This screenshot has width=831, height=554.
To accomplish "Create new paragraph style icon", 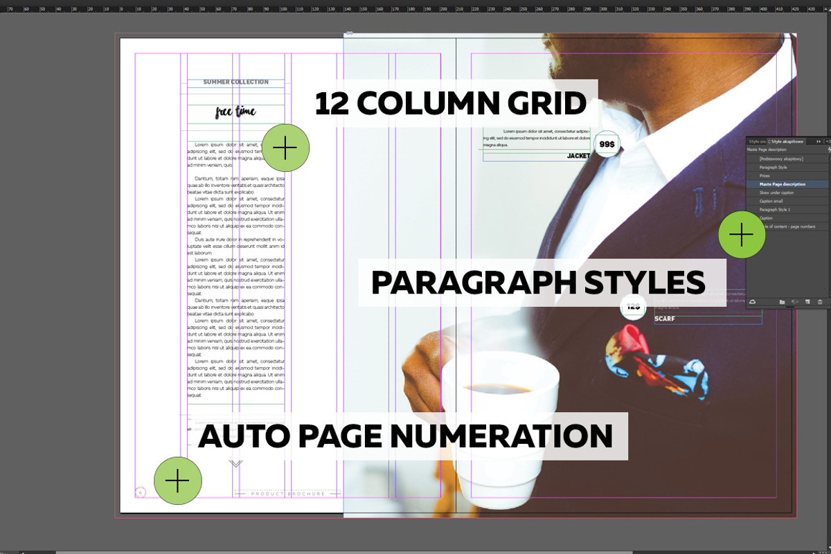I will [807, 301].
